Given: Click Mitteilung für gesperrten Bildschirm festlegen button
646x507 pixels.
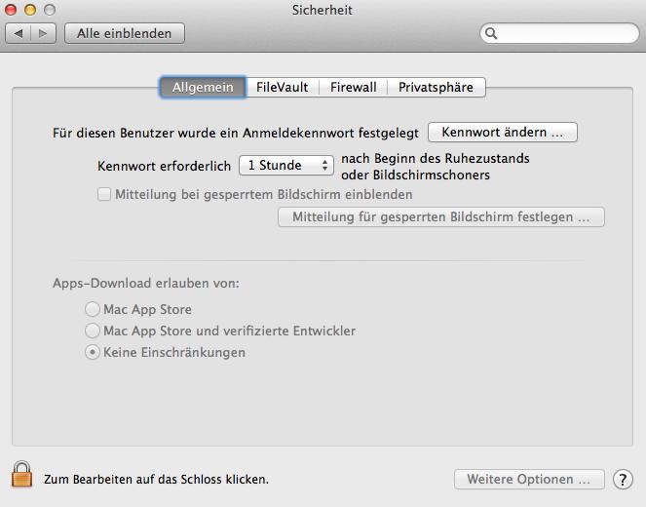Looking at the screenshot, I should coord(441,216).
